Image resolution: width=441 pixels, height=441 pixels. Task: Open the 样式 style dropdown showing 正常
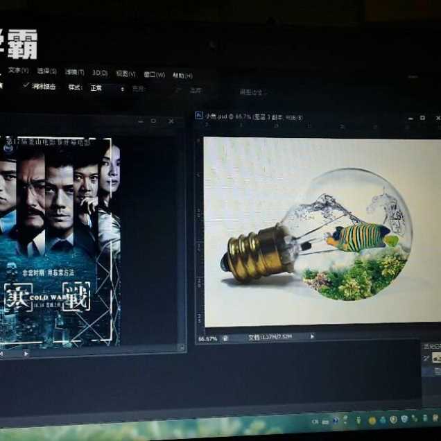[x=107, y=88]
